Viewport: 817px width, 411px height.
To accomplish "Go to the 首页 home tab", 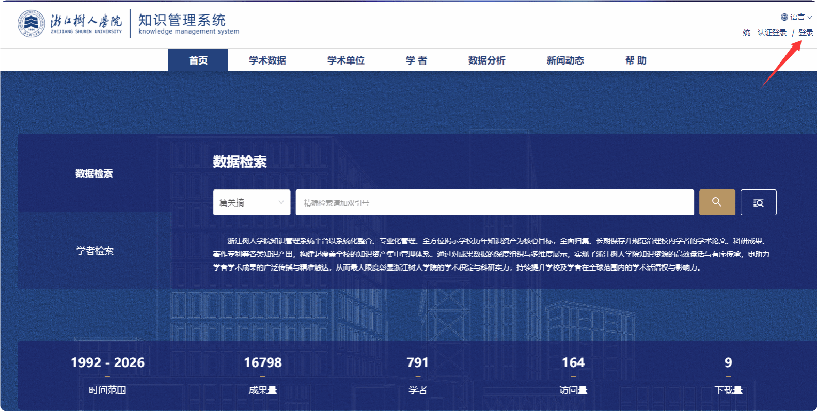I will (x=198, y=60).
